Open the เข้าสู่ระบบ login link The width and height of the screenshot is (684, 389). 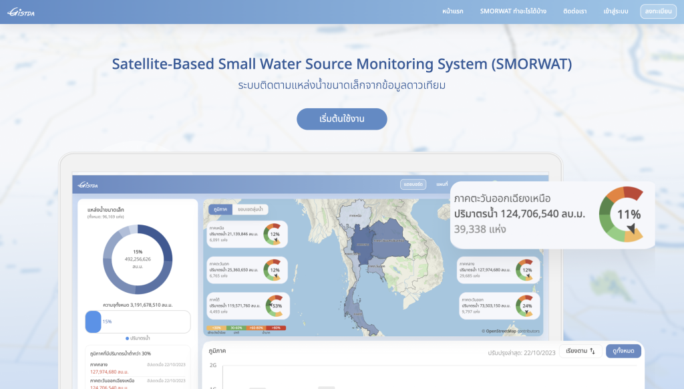pos(616,11)
